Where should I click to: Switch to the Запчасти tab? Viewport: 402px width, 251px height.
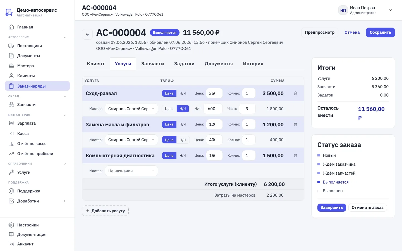point(153,64)
